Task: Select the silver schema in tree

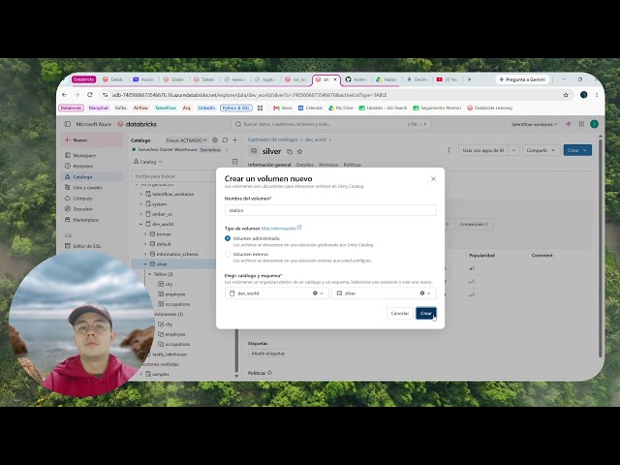Action: coord(162,263)
